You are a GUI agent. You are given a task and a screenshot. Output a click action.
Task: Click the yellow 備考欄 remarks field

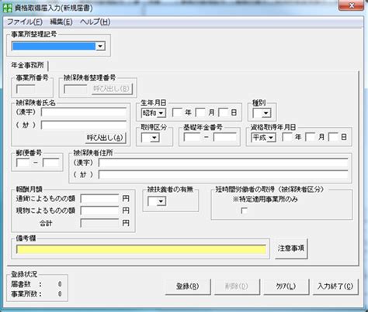coord(141,249)
